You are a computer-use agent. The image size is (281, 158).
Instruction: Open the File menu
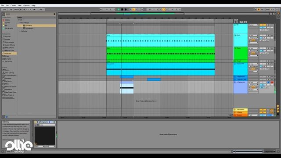(x=2, y=5)
